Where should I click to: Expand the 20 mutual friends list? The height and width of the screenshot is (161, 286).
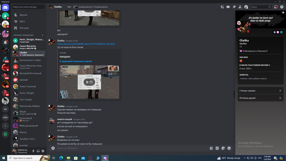pos(261,98)
